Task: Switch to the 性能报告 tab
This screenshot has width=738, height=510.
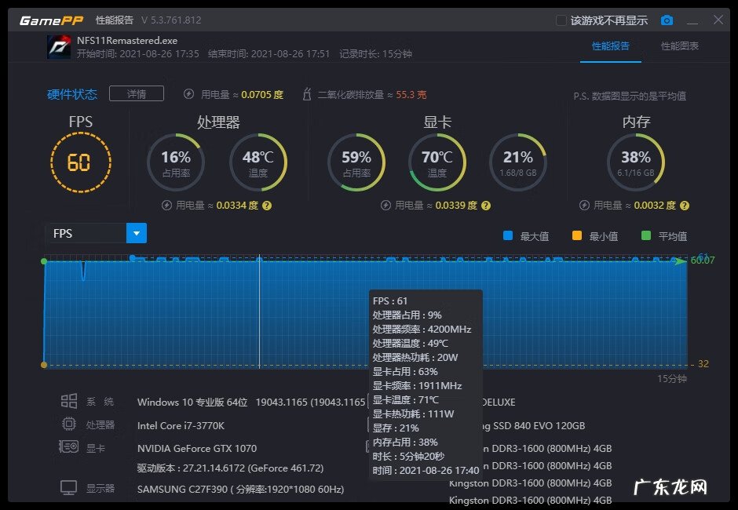Action: (x=611, y=46)
